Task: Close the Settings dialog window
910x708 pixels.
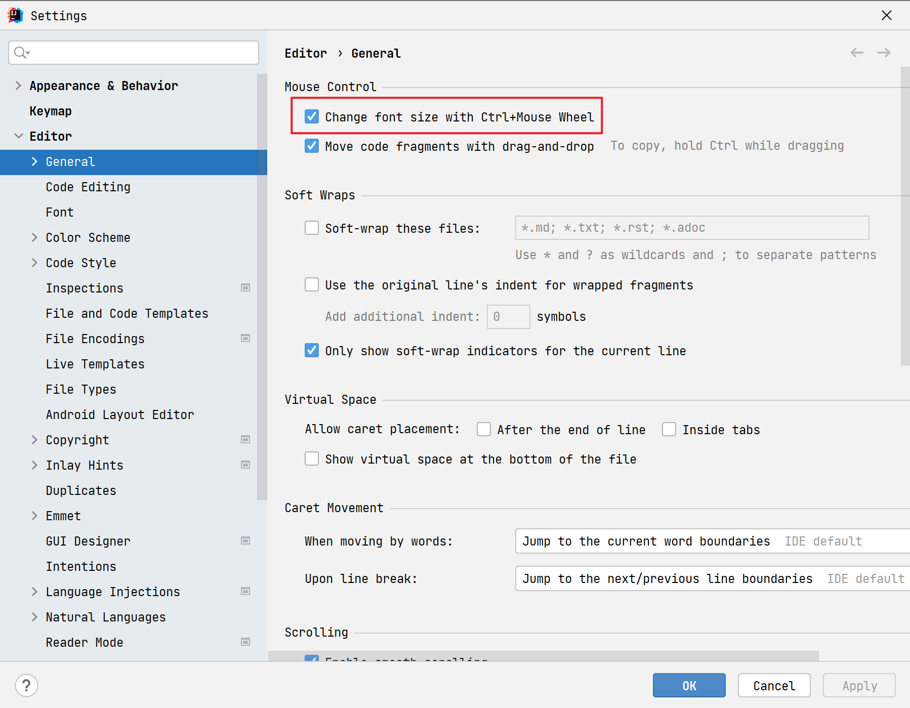Action: click(x=887, y=16)
